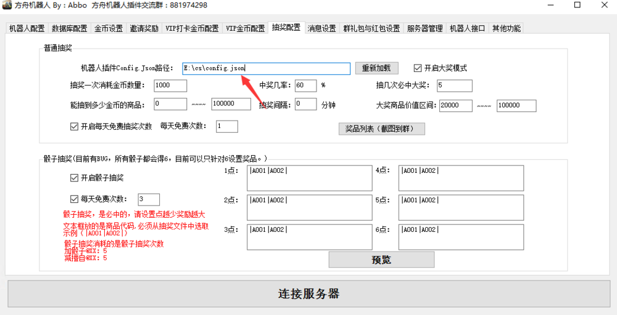This screenshot has width=617, height=315.
Task: Disable the 开启骰子抽奖 checkbox
Action: pos(75,178)
